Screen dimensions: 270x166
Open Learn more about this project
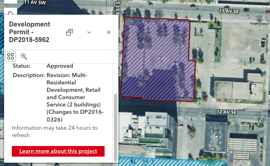click(58, 151)
